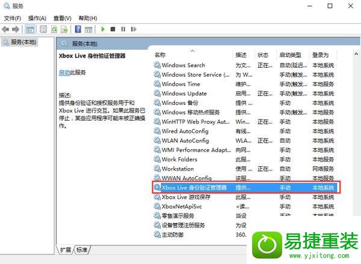
Task: Open the 帮助(H) menu
Action: (88, 18)
